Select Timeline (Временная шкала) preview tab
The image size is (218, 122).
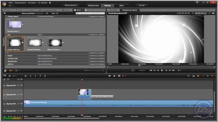pyautogui.click(x=130, y=10)
